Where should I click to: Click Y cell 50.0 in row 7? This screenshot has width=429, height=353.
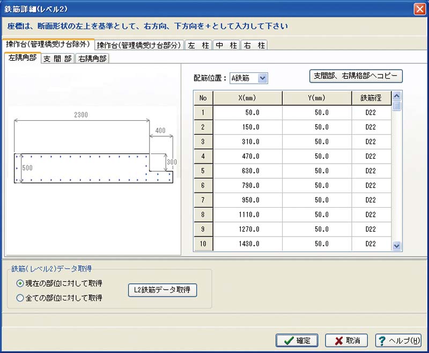click(317, 200)
